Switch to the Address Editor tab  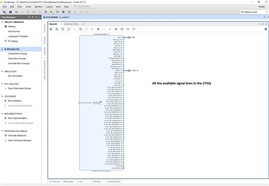click(71, 24)
